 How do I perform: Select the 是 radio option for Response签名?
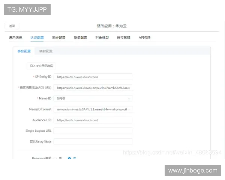coord(55,158)
